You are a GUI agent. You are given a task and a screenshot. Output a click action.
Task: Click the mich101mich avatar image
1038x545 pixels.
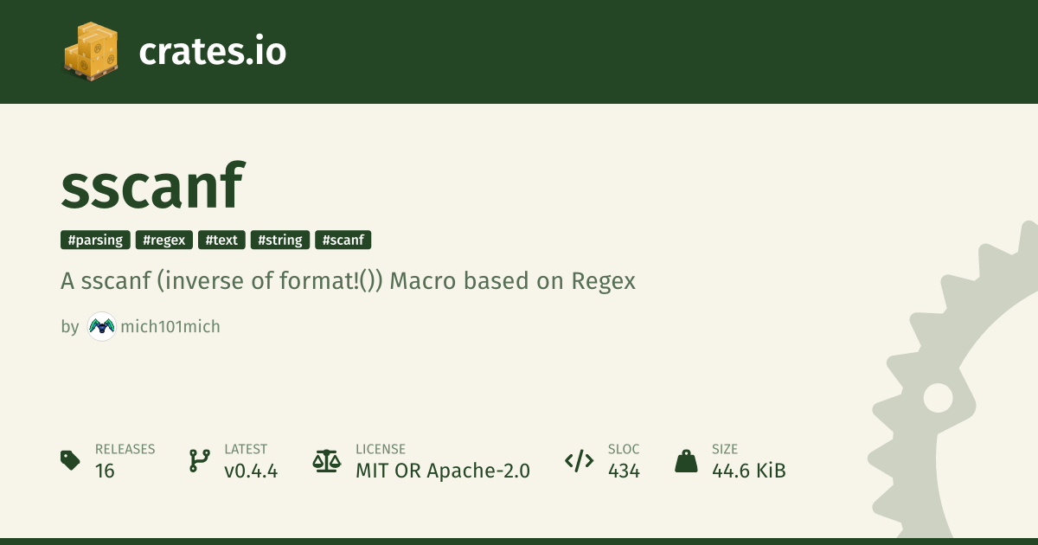pos(101,326)
